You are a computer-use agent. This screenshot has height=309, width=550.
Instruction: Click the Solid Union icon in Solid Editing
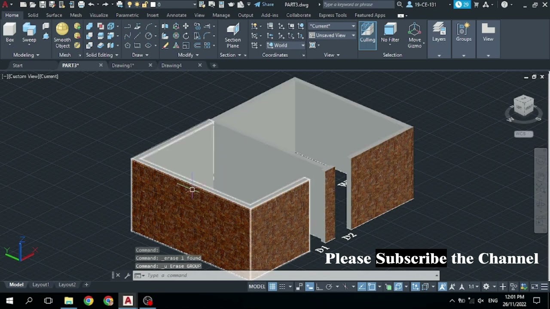coord(89,26)
